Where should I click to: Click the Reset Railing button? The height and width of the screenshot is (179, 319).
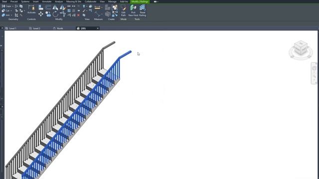(x=143, y=10)
